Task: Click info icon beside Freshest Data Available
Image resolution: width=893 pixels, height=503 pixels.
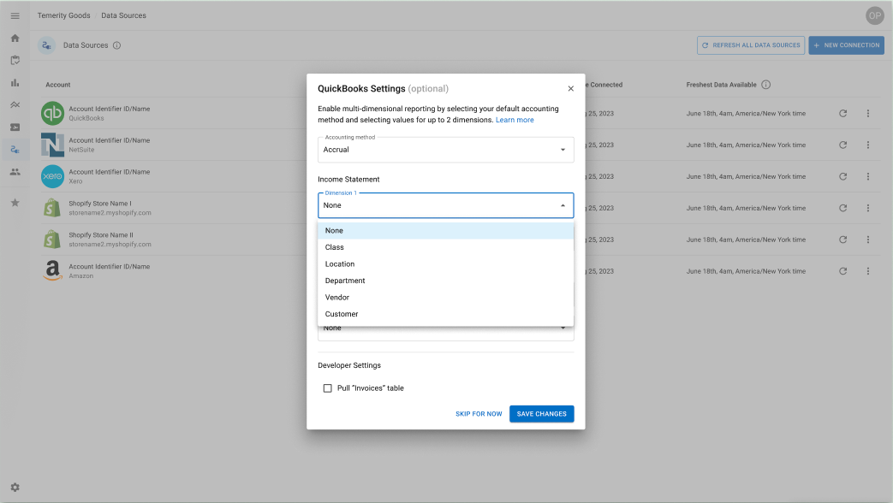Action: click(765, 85)
